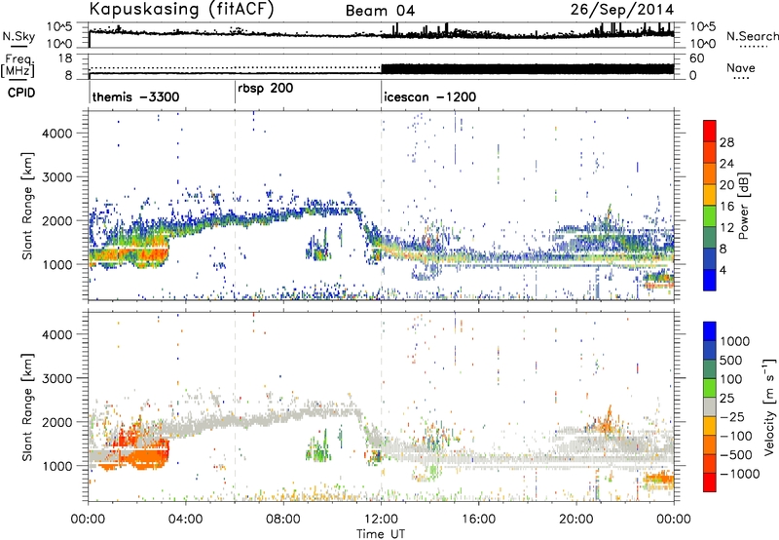Click the '04:00' time tick label

[186, 520]
